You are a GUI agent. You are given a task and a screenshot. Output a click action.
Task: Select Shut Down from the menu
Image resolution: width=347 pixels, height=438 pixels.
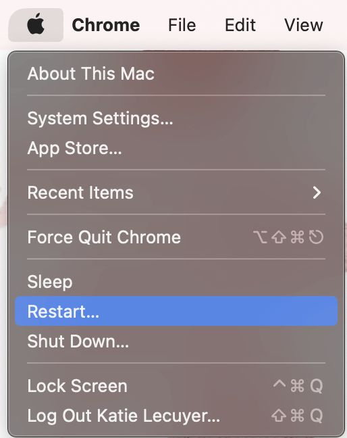click(x=176, y=341)
